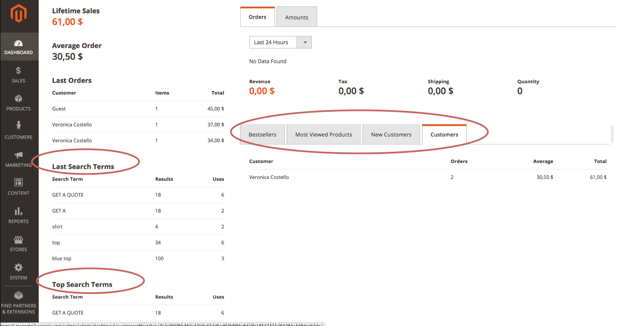This screenshot has width=624, height=326.
Task: Click the Quantity 0 value
Action: [x=520, y=91]
